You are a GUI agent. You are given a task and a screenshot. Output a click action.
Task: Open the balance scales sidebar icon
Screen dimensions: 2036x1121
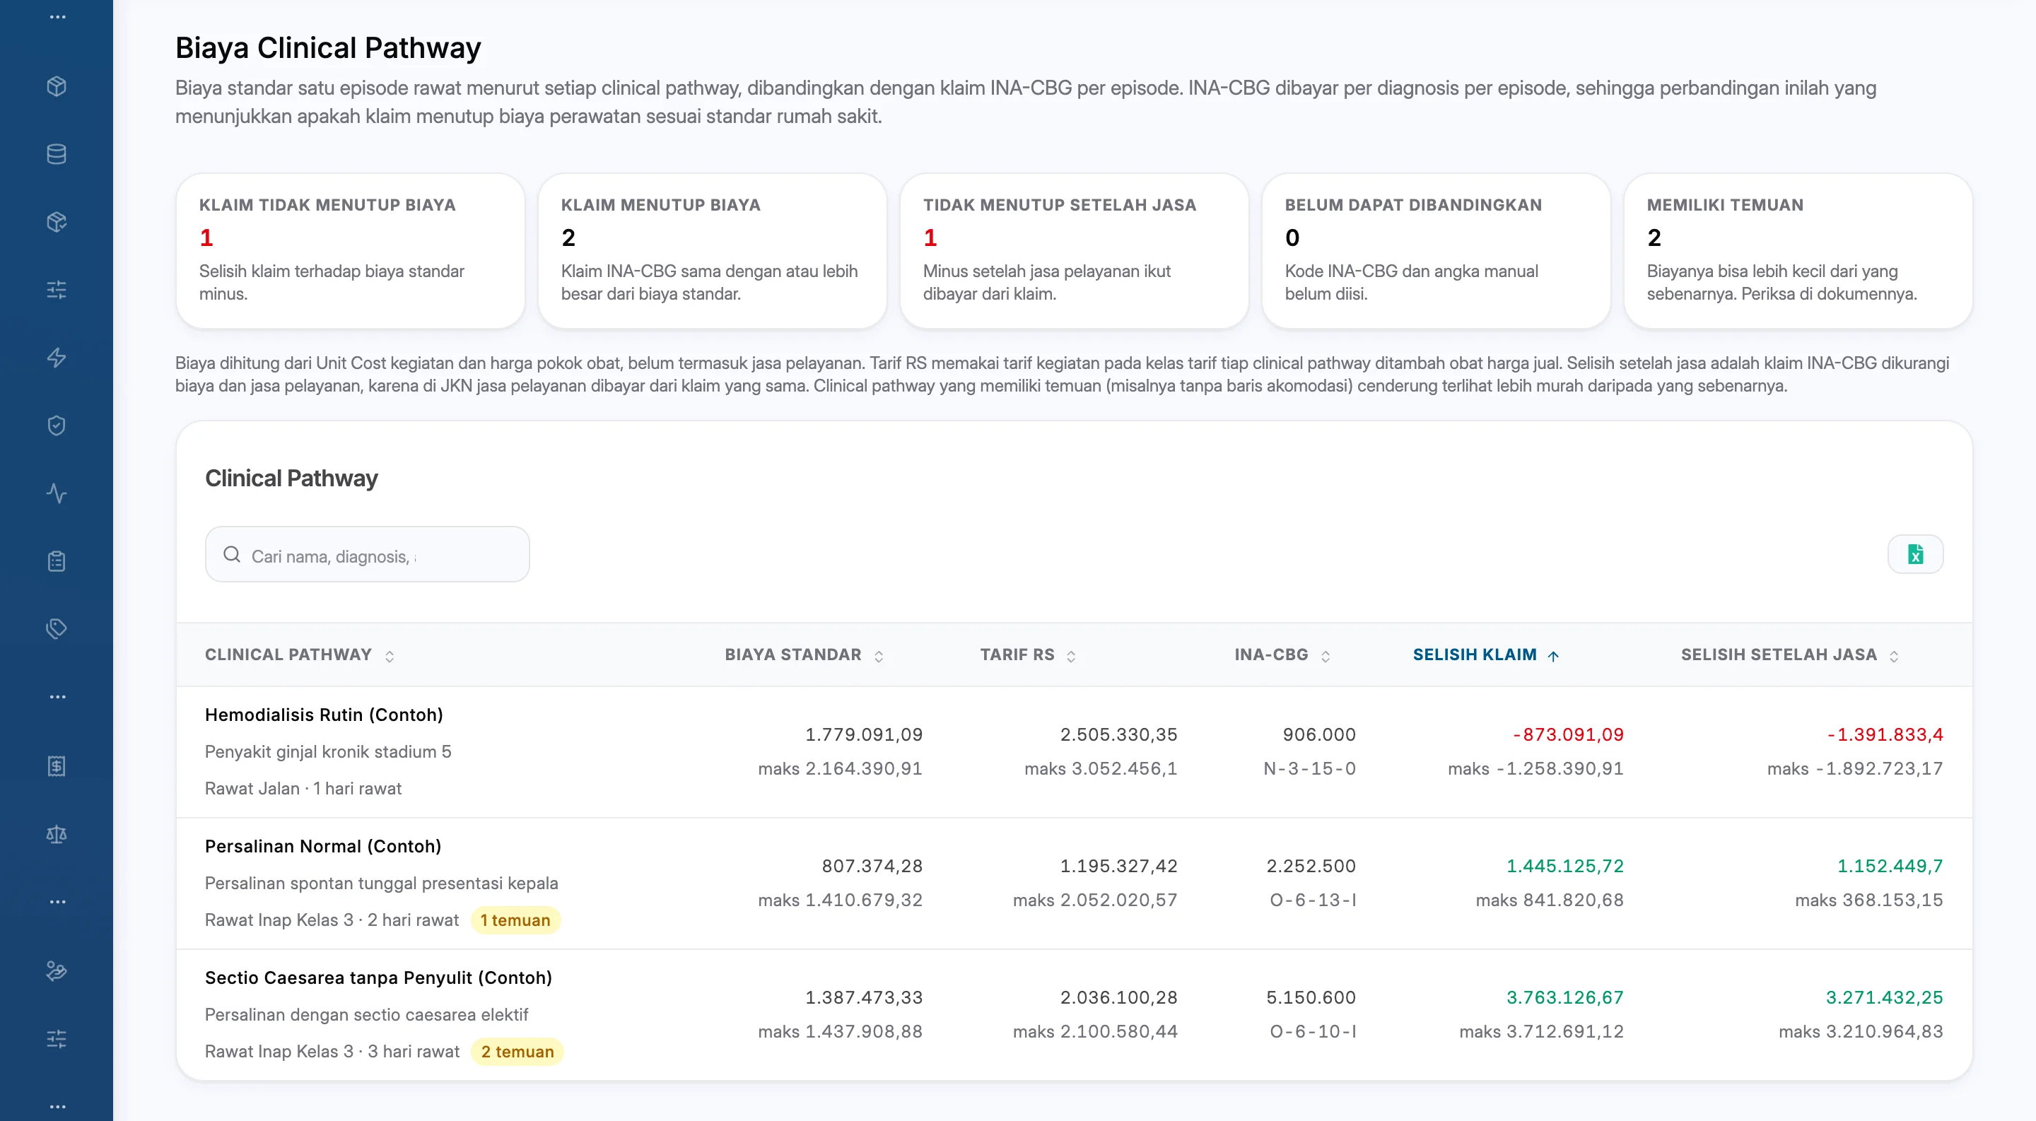(56, 834)
